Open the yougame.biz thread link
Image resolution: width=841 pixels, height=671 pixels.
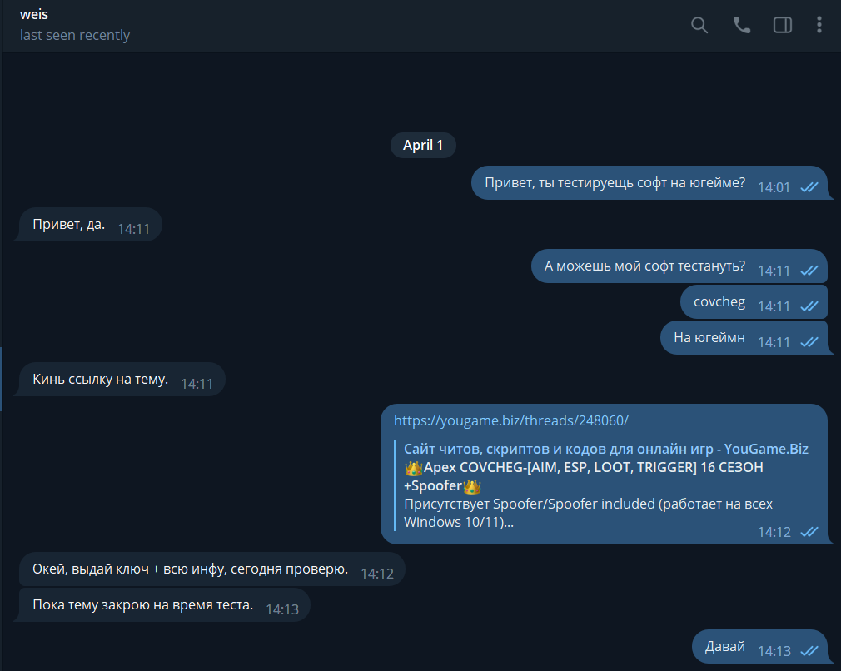510,420
